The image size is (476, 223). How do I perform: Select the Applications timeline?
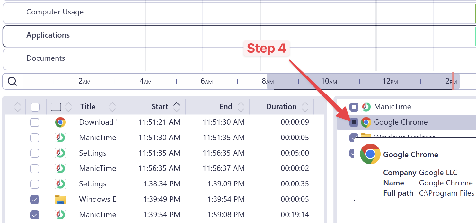(x=48, y=35)
